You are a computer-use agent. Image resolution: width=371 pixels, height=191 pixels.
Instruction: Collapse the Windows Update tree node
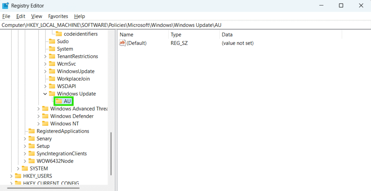click(45, 94)
